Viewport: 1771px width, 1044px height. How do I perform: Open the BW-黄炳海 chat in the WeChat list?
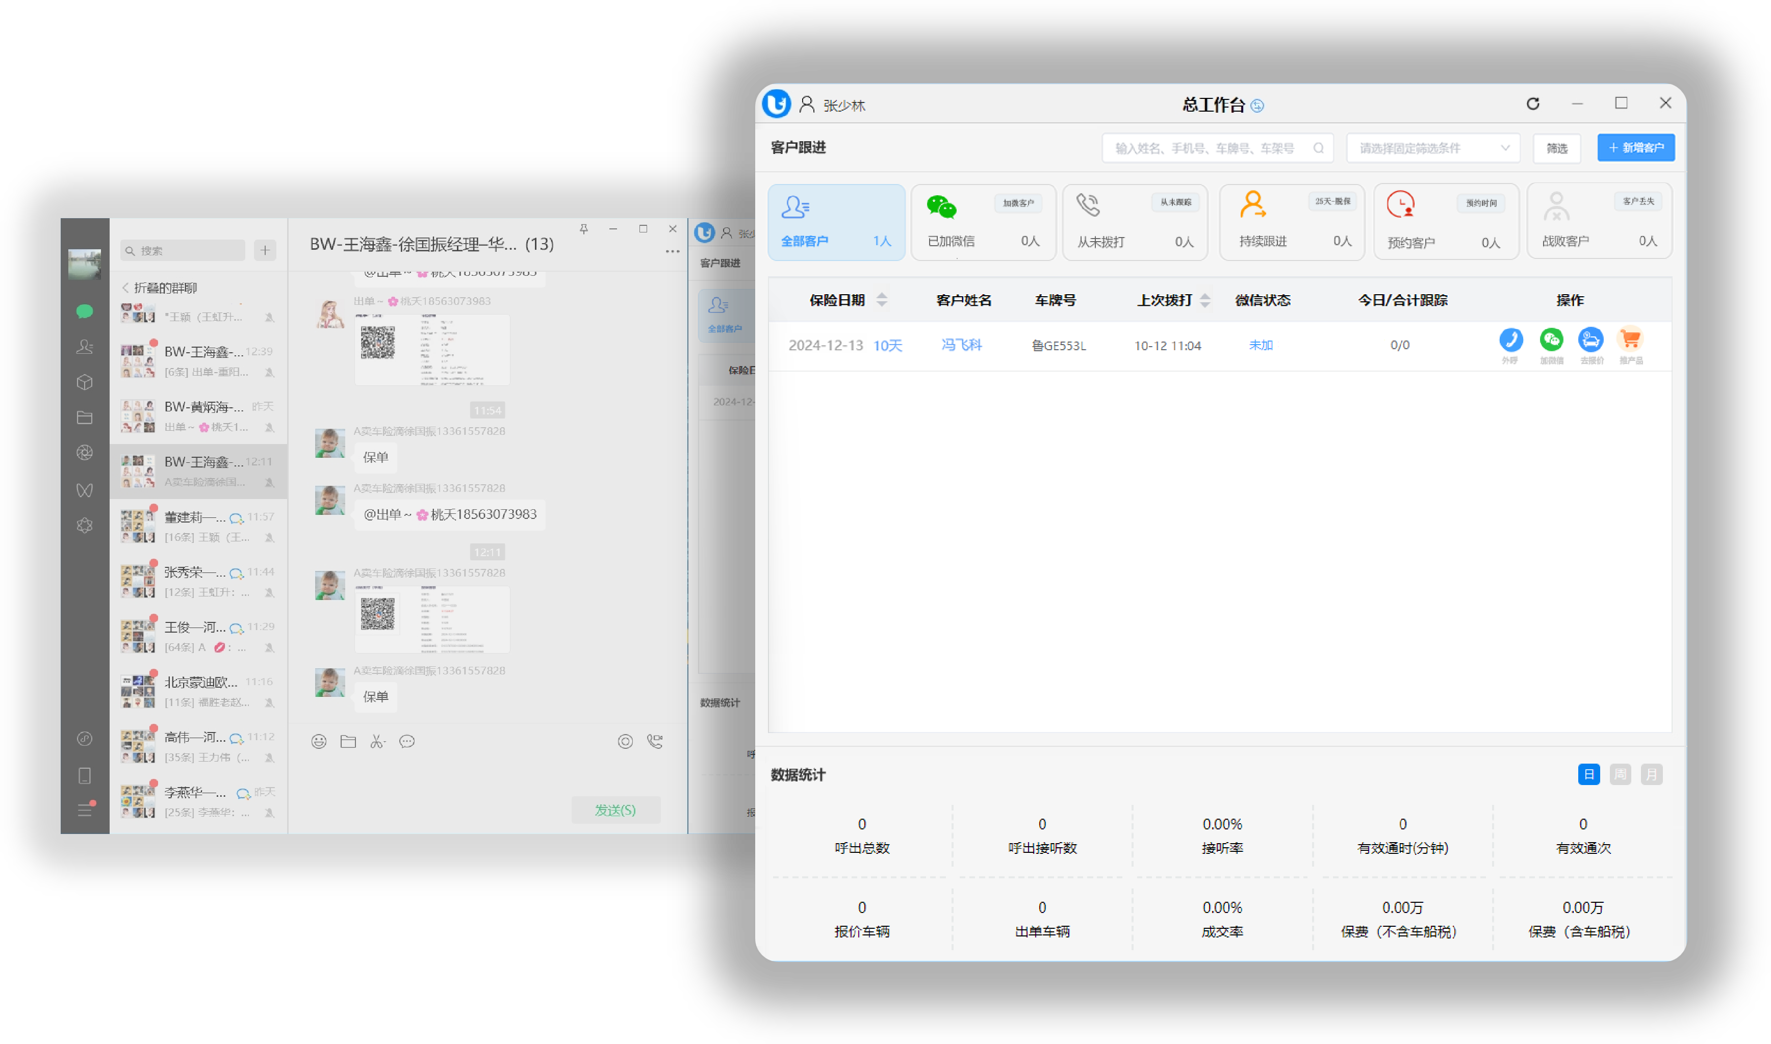pyautogui.click(x=198, y=416)
